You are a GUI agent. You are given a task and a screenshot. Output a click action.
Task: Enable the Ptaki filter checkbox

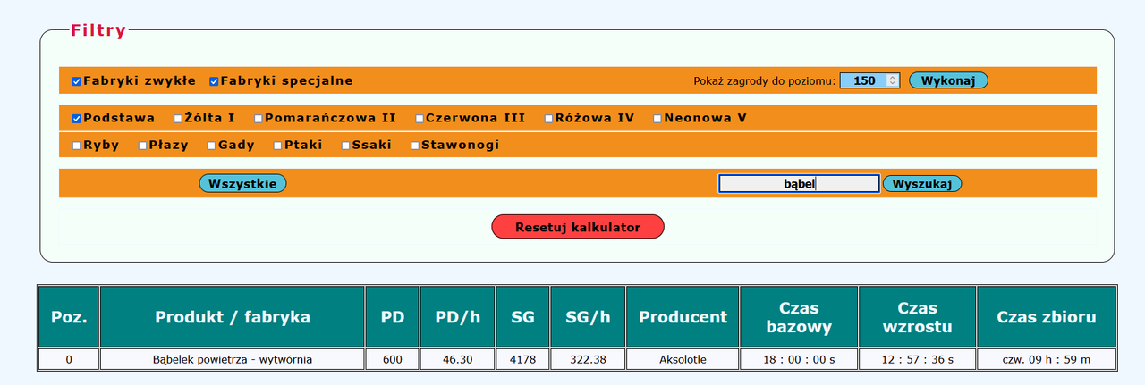coord(278,146)
